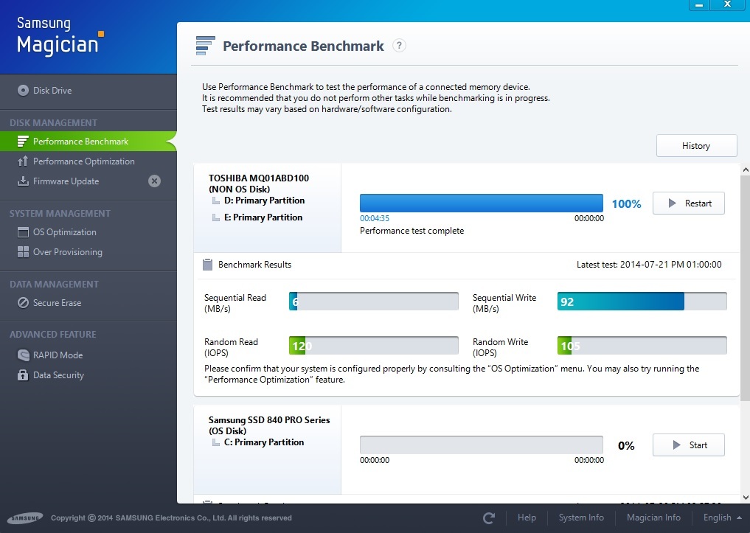Click the Performance Benchmark bars icon in sidebar
This screenshot has height=533, width=750.
click(x=23, y=142)
